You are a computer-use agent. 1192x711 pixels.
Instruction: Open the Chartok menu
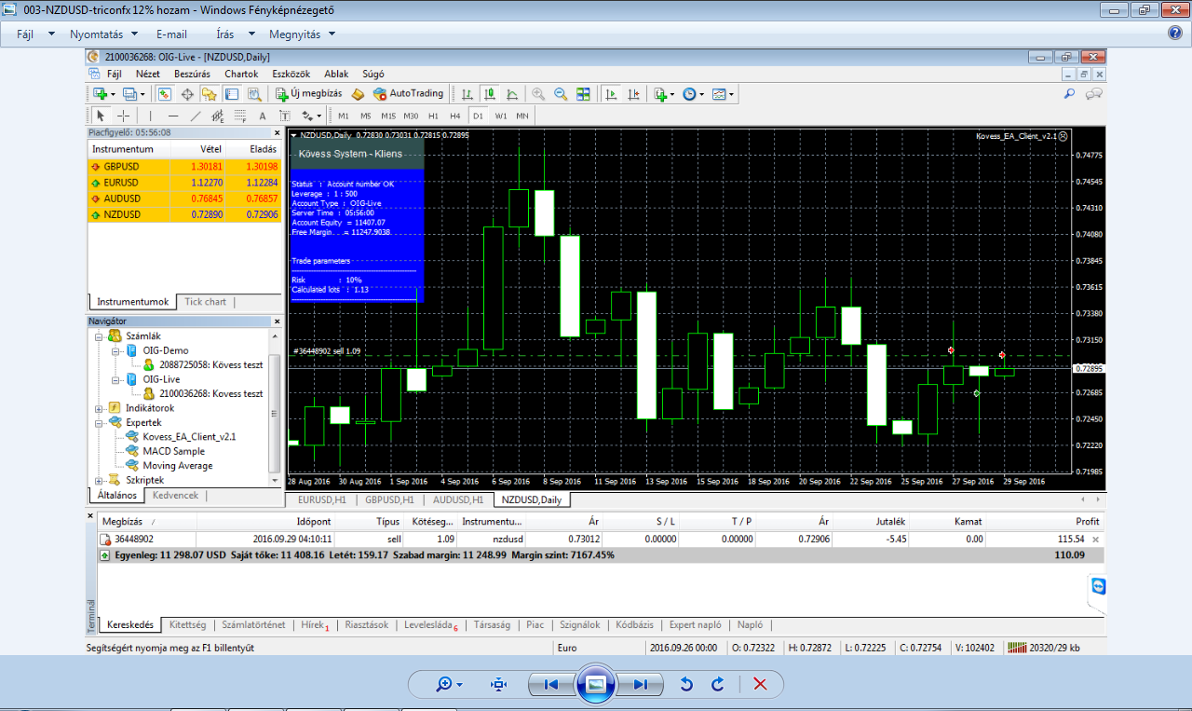point(241,74)
